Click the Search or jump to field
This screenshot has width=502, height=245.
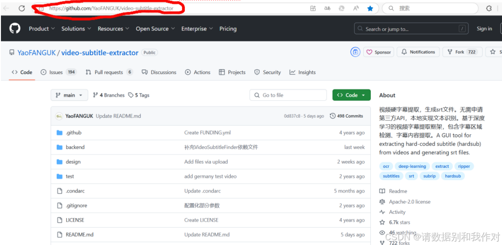(x=412, y=29)
